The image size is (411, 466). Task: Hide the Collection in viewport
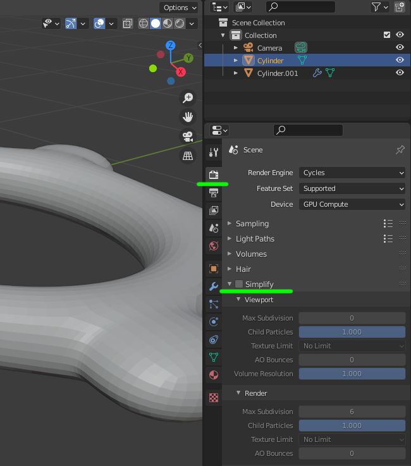[x=400, y=35]
